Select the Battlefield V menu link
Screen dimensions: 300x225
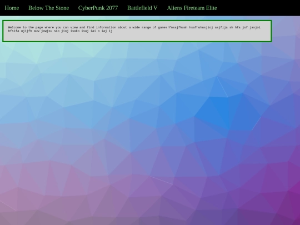click(142, 8)
